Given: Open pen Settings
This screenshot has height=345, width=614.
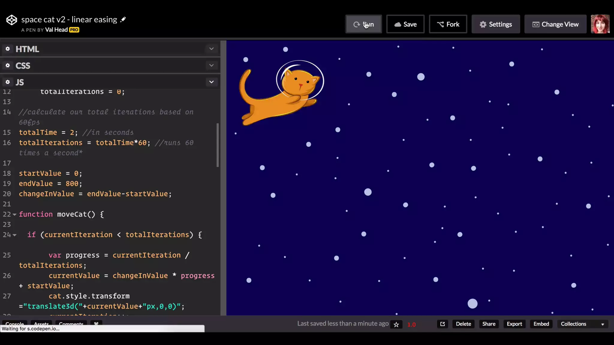Looking at the screenshot, I should (496, 24).
